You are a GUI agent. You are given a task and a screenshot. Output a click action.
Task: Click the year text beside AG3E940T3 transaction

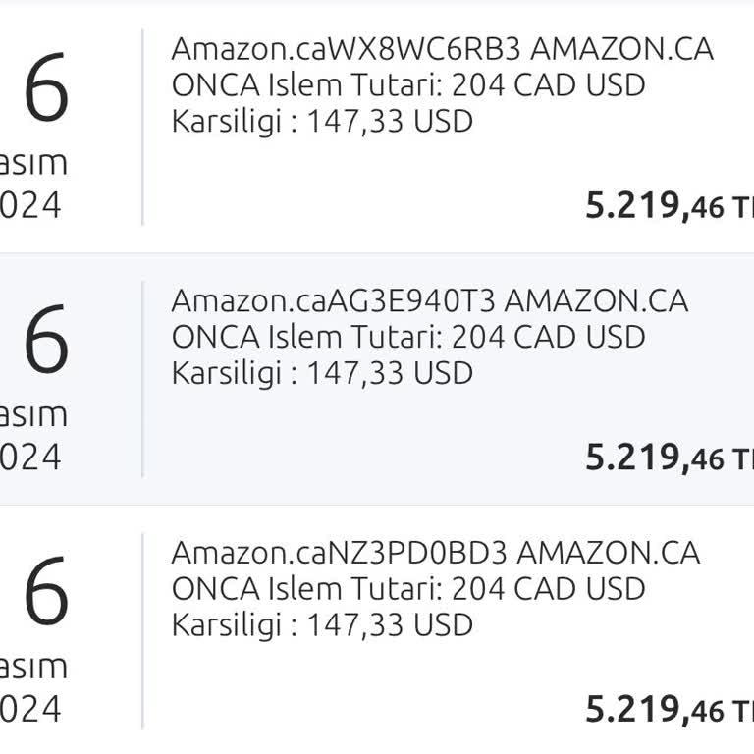coord(30,458)
